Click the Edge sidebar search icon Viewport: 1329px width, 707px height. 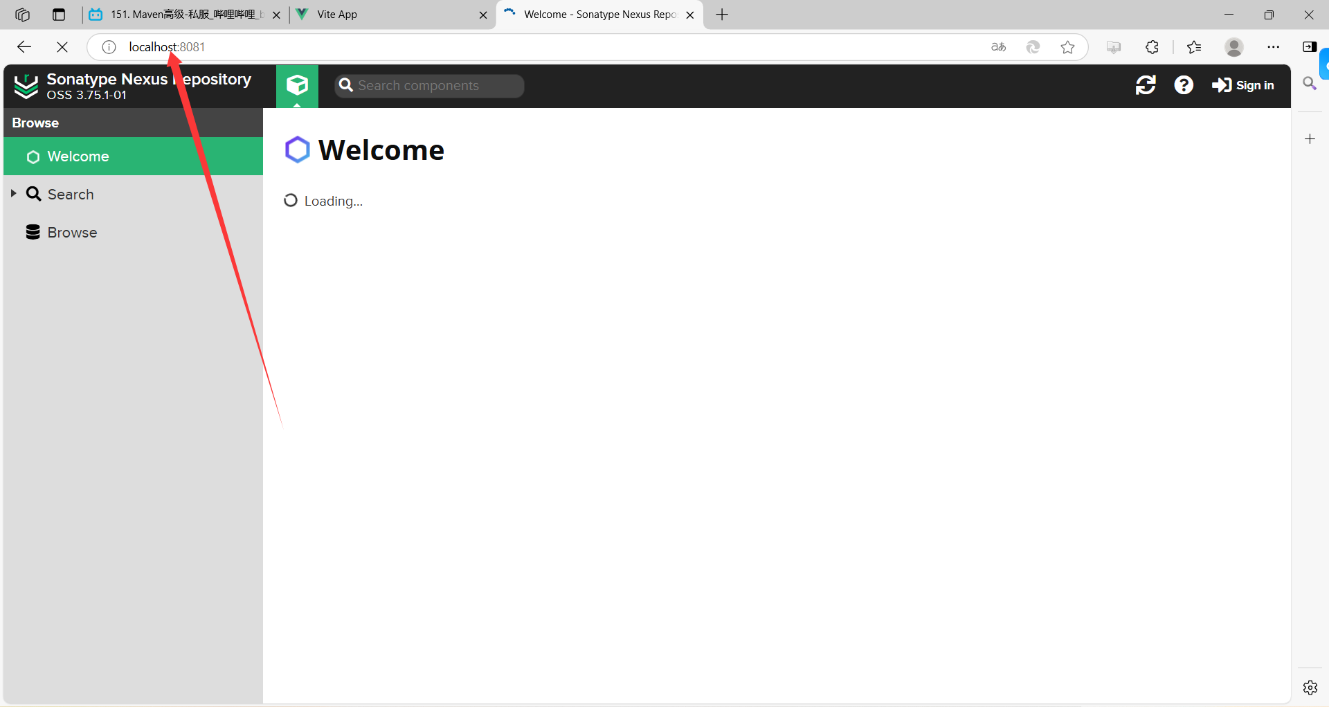point(1310,83)
